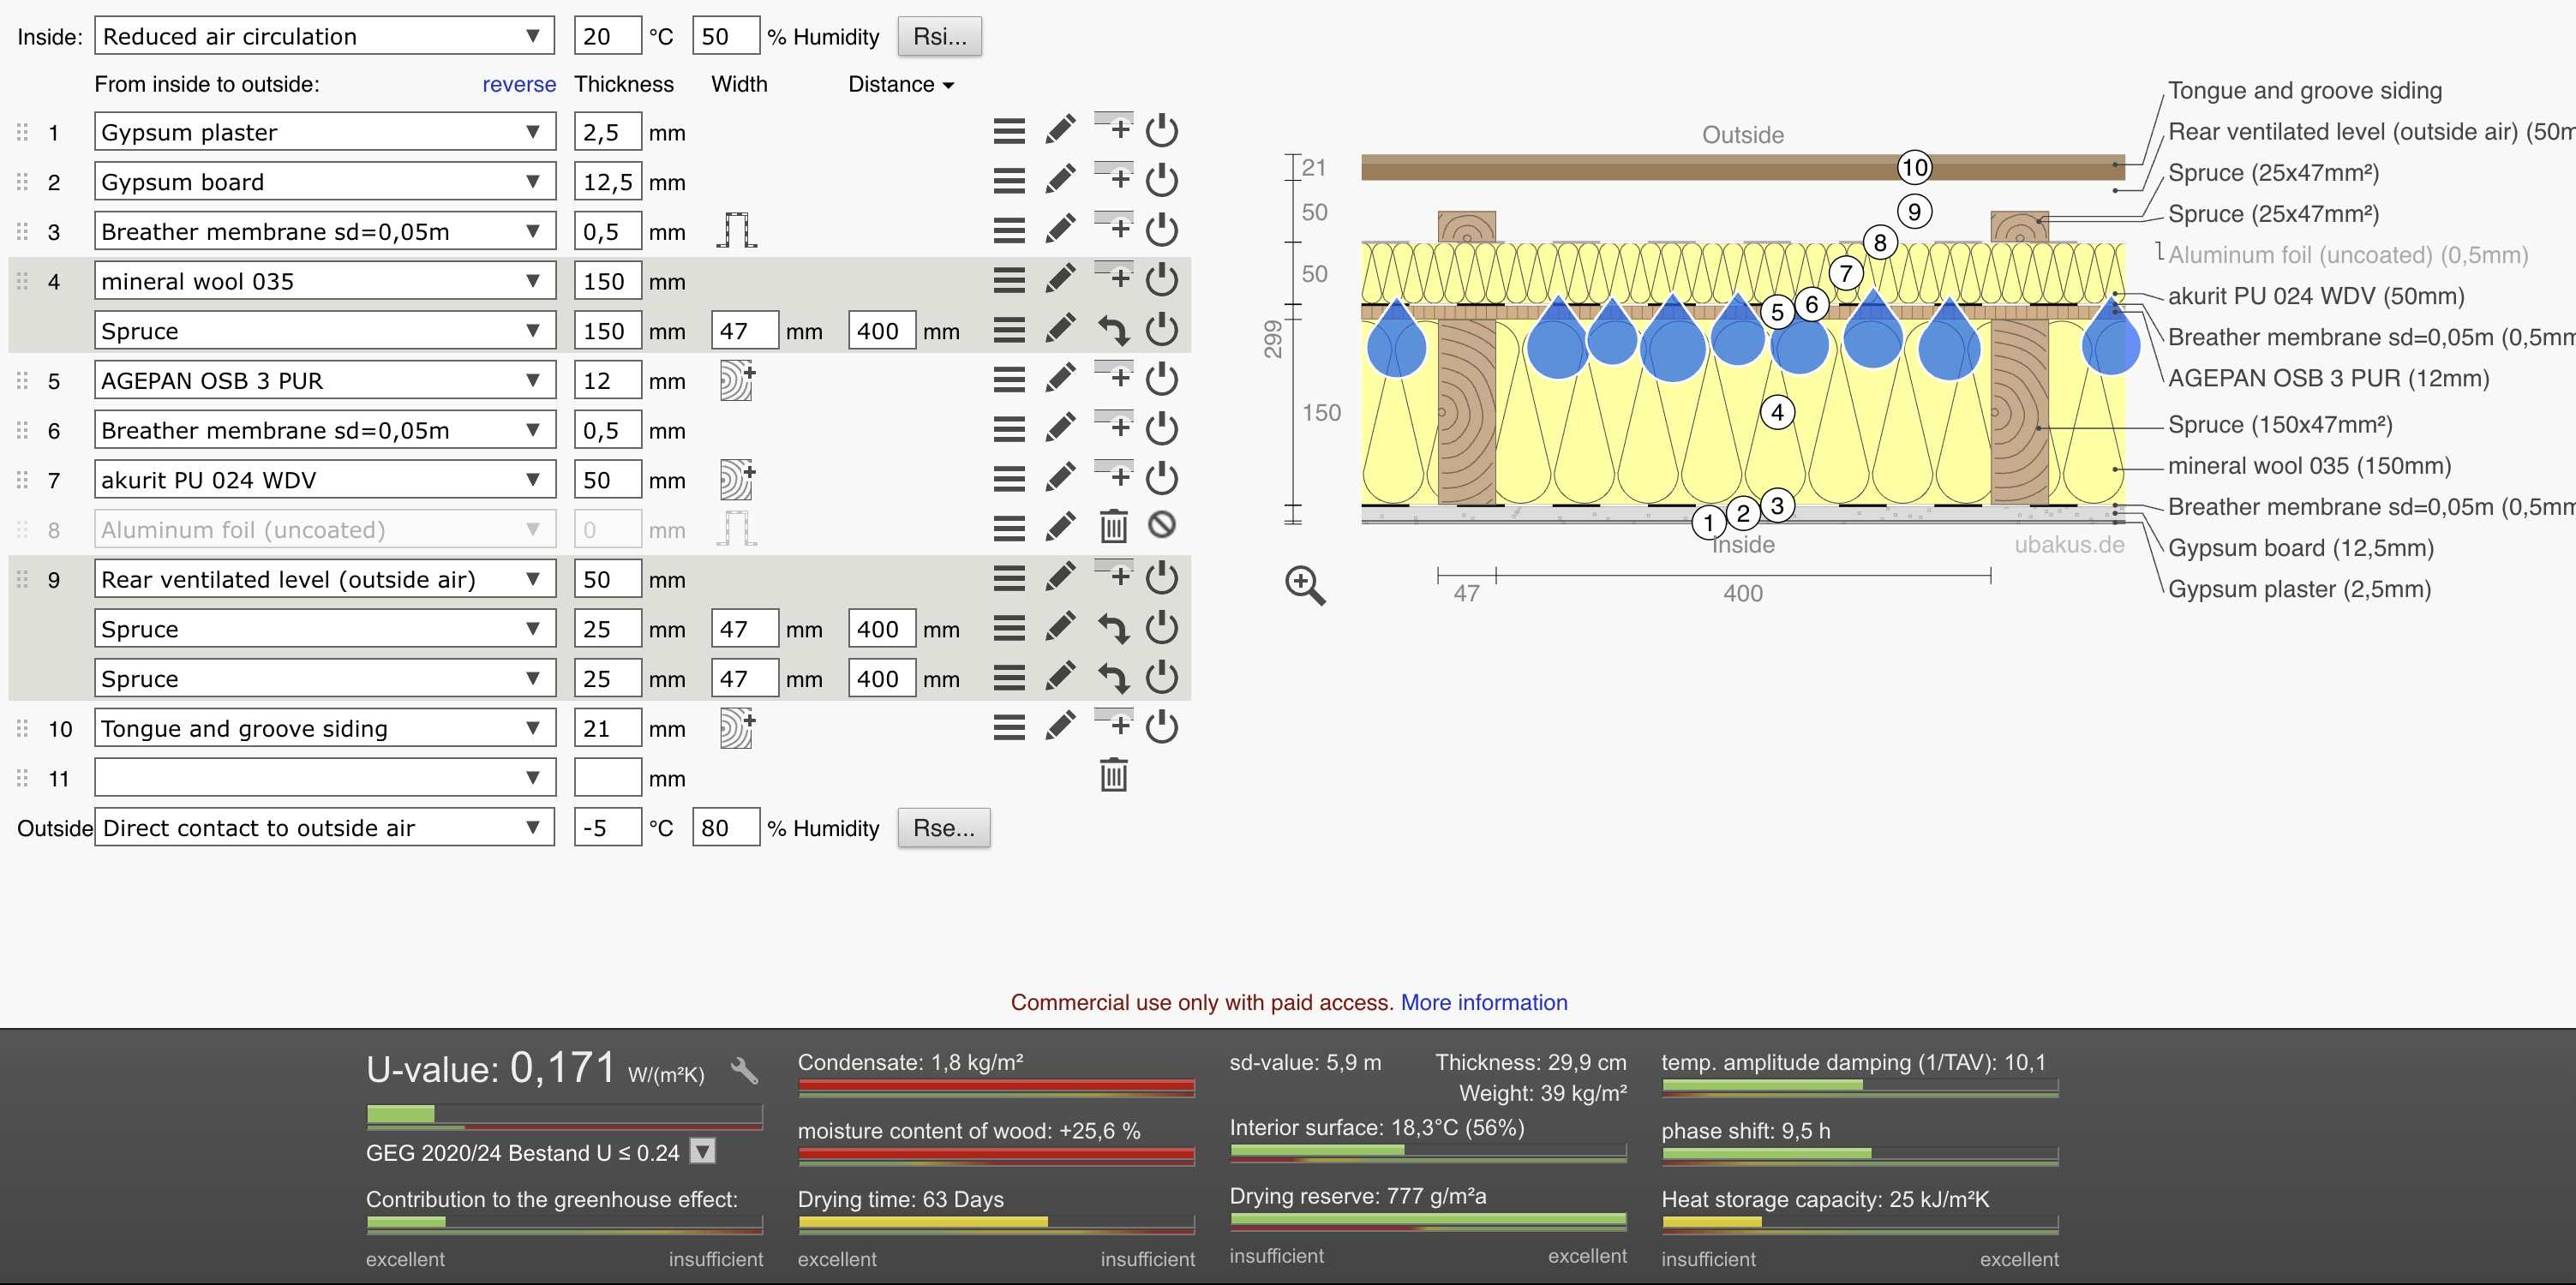Click the trash icon in empty row 11

pyautogui.click(x=1113, y=775)
